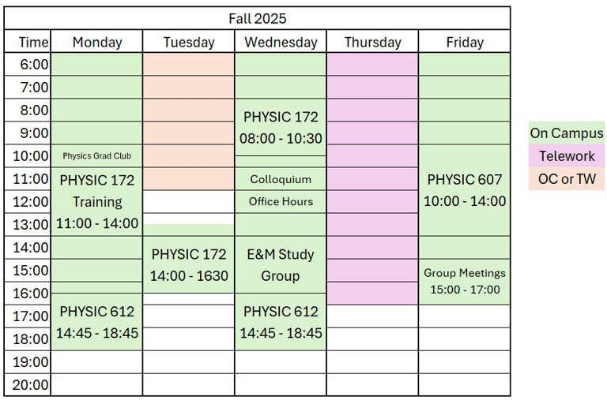Select the Monday column header
The image size is (607, 404).
point(97,42)
